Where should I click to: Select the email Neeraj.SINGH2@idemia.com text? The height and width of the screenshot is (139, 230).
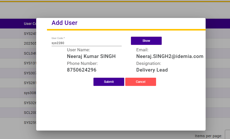click(x=170, y=56)
